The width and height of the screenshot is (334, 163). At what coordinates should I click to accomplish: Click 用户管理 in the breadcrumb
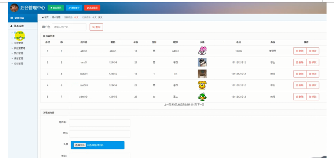(56, 18)
